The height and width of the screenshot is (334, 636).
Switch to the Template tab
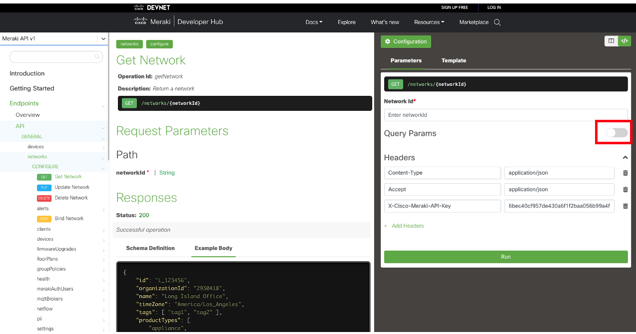click(x=453, y=60)
